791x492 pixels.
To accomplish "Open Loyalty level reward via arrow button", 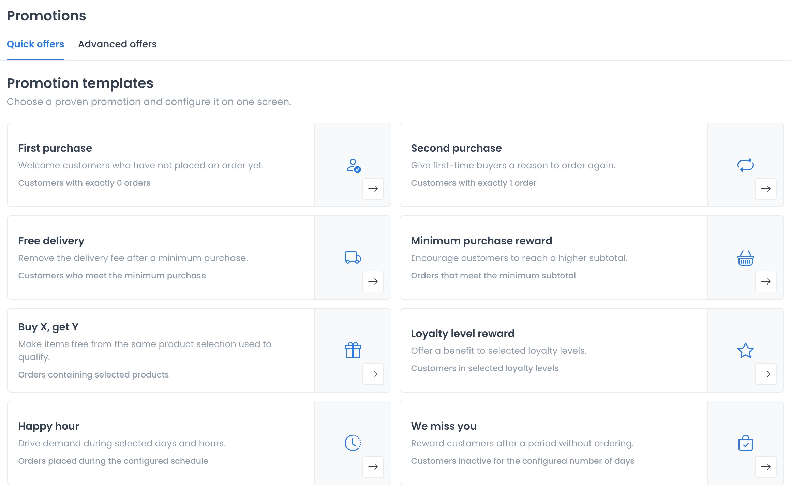I will pos(766,374).
